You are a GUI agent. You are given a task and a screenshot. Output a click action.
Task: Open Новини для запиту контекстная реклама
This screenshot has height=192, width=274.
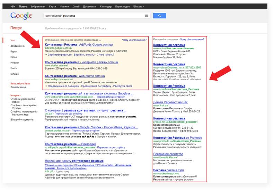74,161
